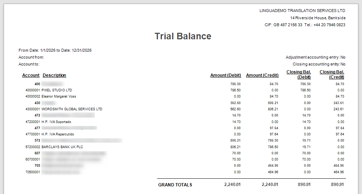Click BARCLAYS BANK UK PLC Closing Bal. (Debit) 19.71
362x194 pixels.
[306, 147]
